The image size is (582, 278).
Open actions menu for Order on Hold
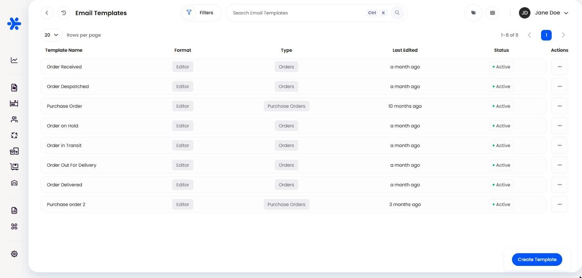[x=560, y=126]
